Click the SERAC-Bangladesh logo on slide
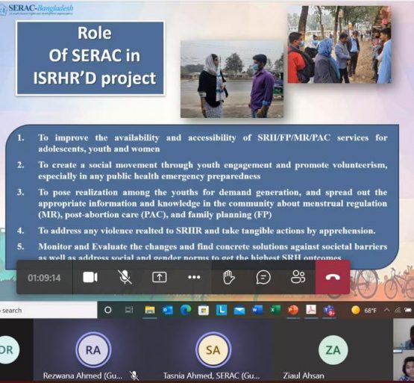Screen dimensions: 414x383 37,9
